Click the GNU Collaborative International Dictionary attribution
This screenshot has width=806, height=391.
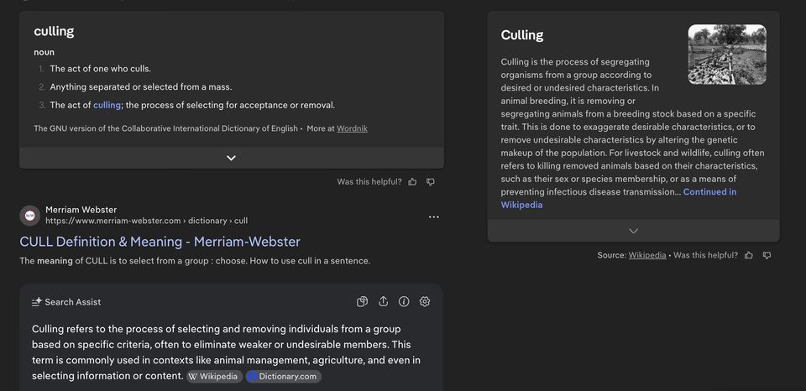165,128
